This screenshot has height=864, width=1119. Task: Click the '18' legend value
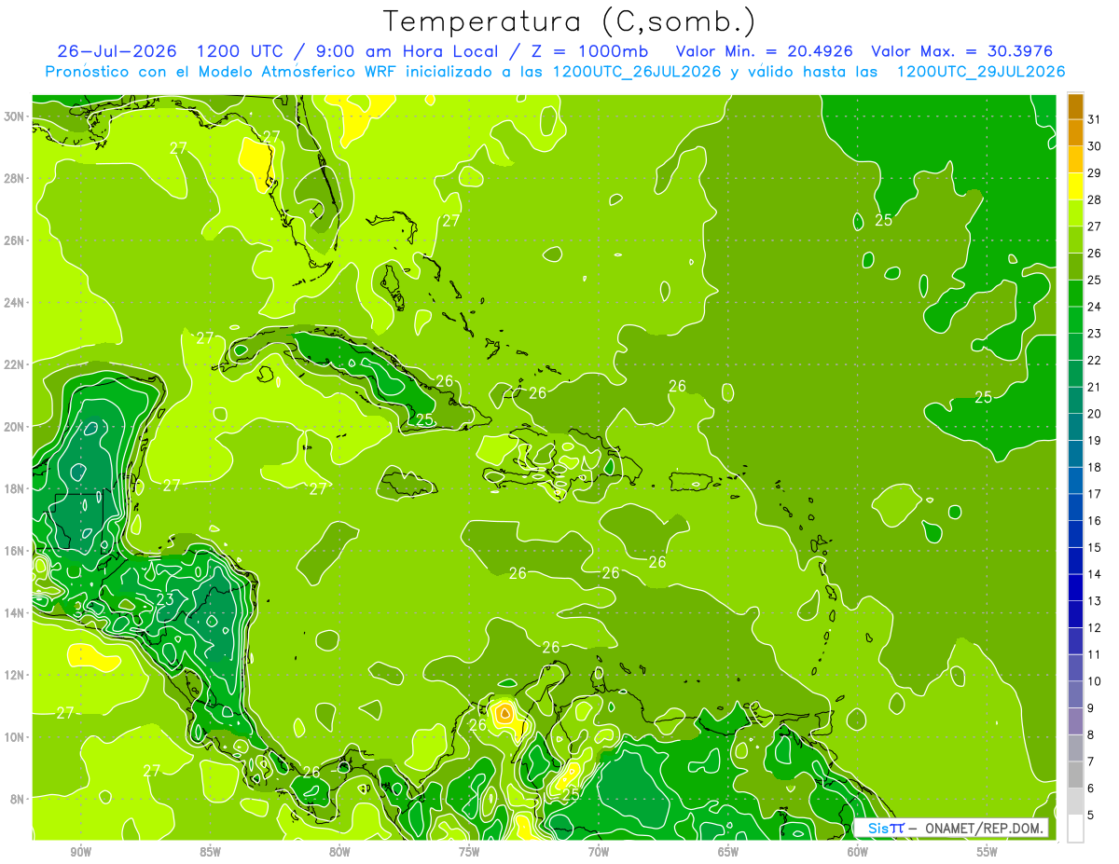[1095, 467]
